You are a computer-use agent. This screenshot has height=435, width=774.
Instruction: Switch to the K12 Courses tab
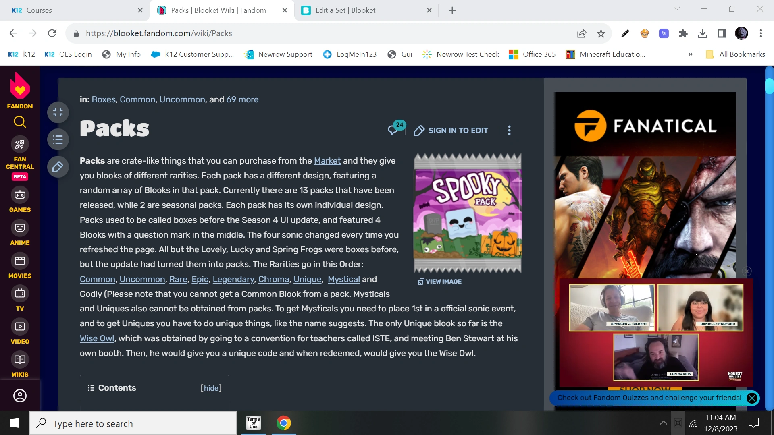point(39,10)
